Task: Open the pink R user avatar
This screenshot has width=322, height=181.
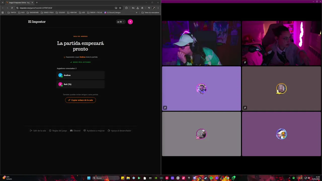Action: 130,22
